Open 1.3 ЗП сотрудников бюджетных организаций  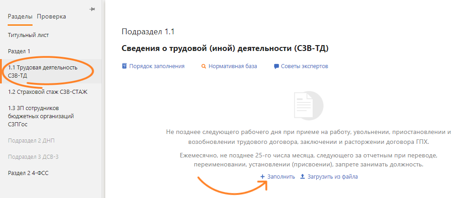click(x=41, y=116)
